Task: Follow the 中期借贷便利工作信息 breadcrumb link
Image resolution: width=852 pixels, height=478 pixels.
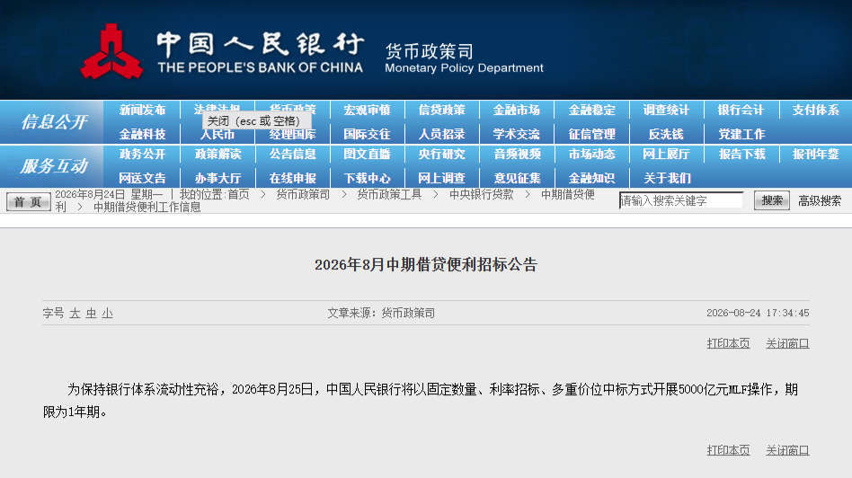Action: (x=146, y=207)
